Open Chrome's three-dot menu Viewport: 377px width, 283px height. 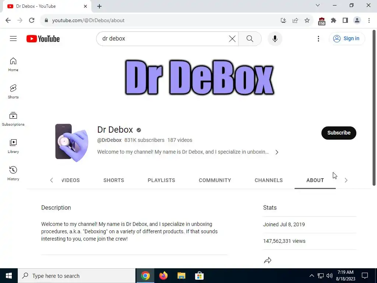(369, 20)
